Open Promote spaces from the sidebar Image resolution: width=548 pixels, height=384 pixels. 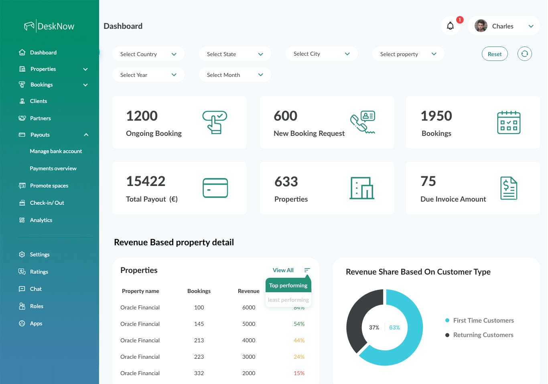point(48,185)
